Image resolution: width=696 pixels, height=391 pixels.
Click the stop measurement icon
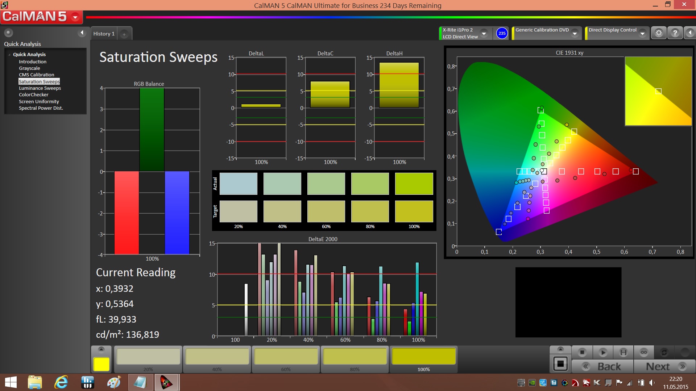[582, 352]
